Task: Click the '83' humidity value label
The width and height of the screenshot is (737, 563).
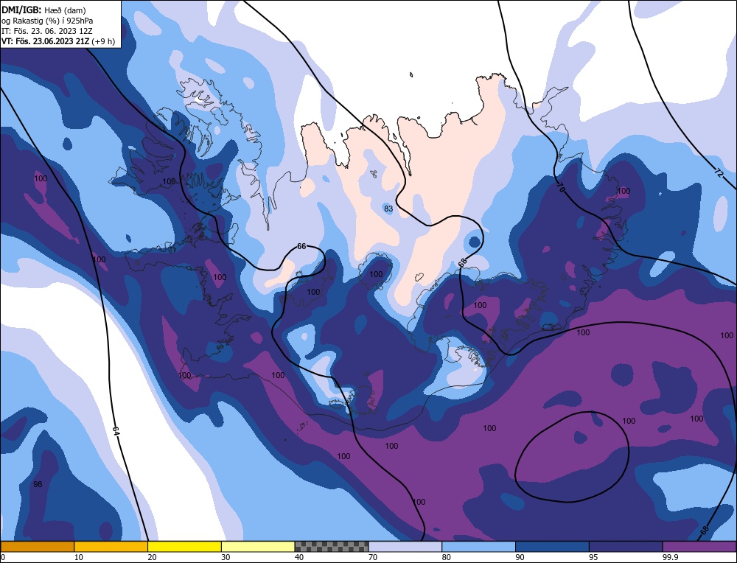Action: point(388,209)
